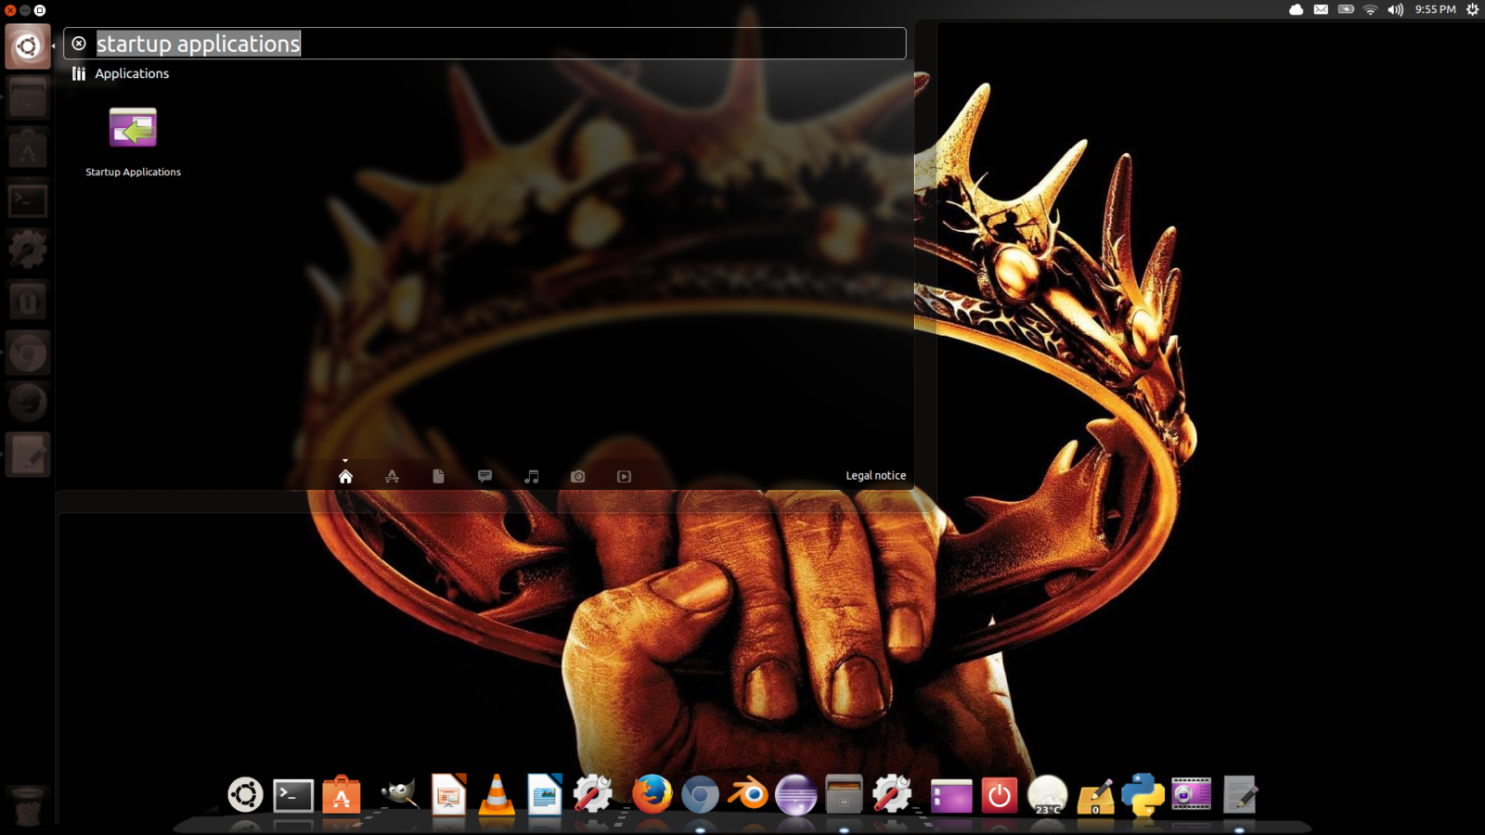This screenshot has height=835, width=1485.
Task: Start Blender from the dock
Action: click(x=748, y=795)
